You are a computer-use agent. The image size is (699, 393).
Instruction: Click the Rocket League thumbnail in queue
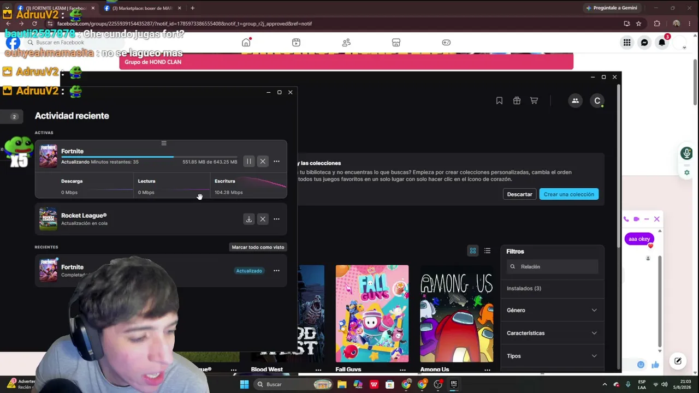click(x=48, y=219)
